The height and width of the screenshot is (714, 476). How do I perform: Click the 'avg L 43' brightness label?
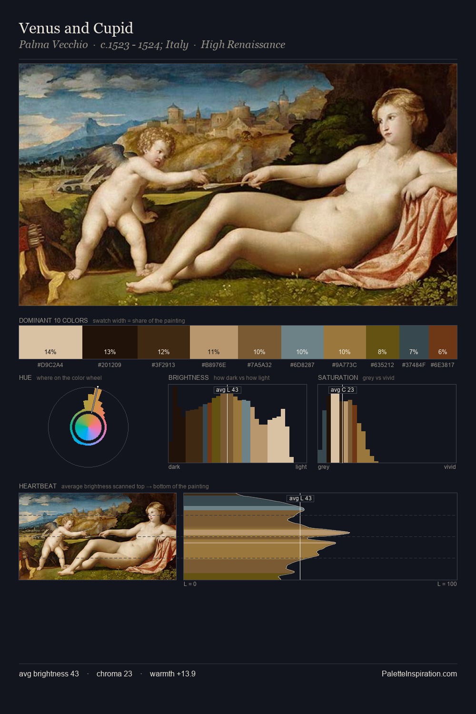click(227, 390)
